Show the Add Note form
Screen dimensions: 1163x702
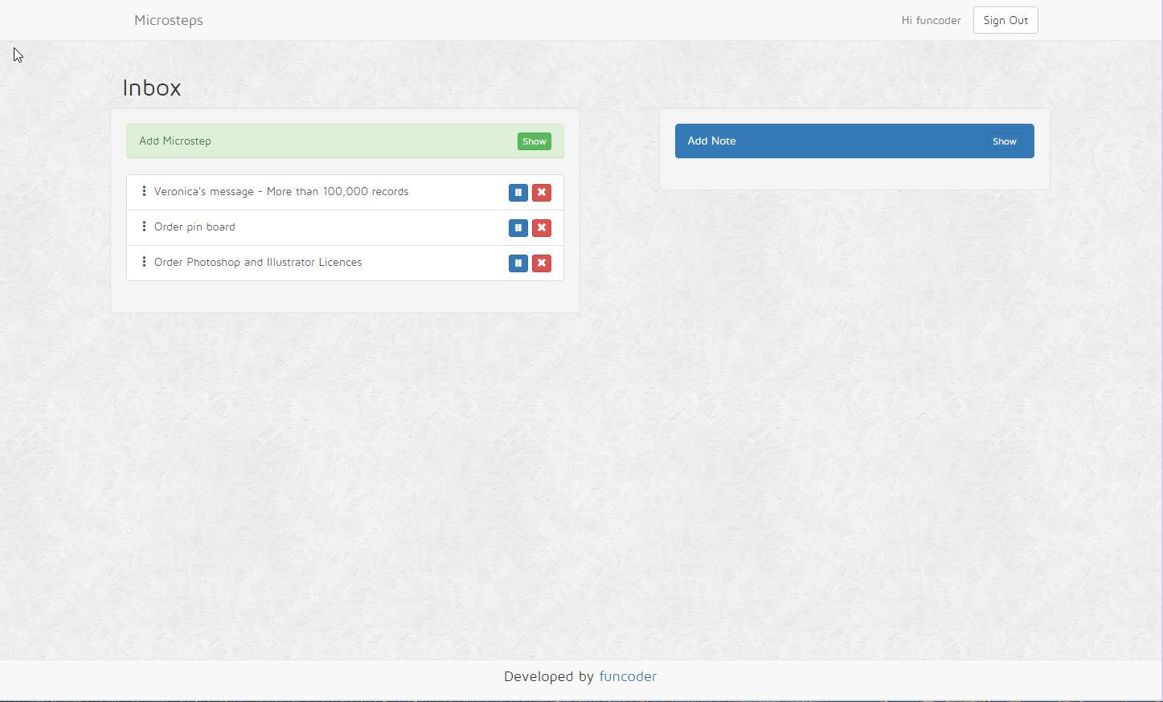[1005, 141]
